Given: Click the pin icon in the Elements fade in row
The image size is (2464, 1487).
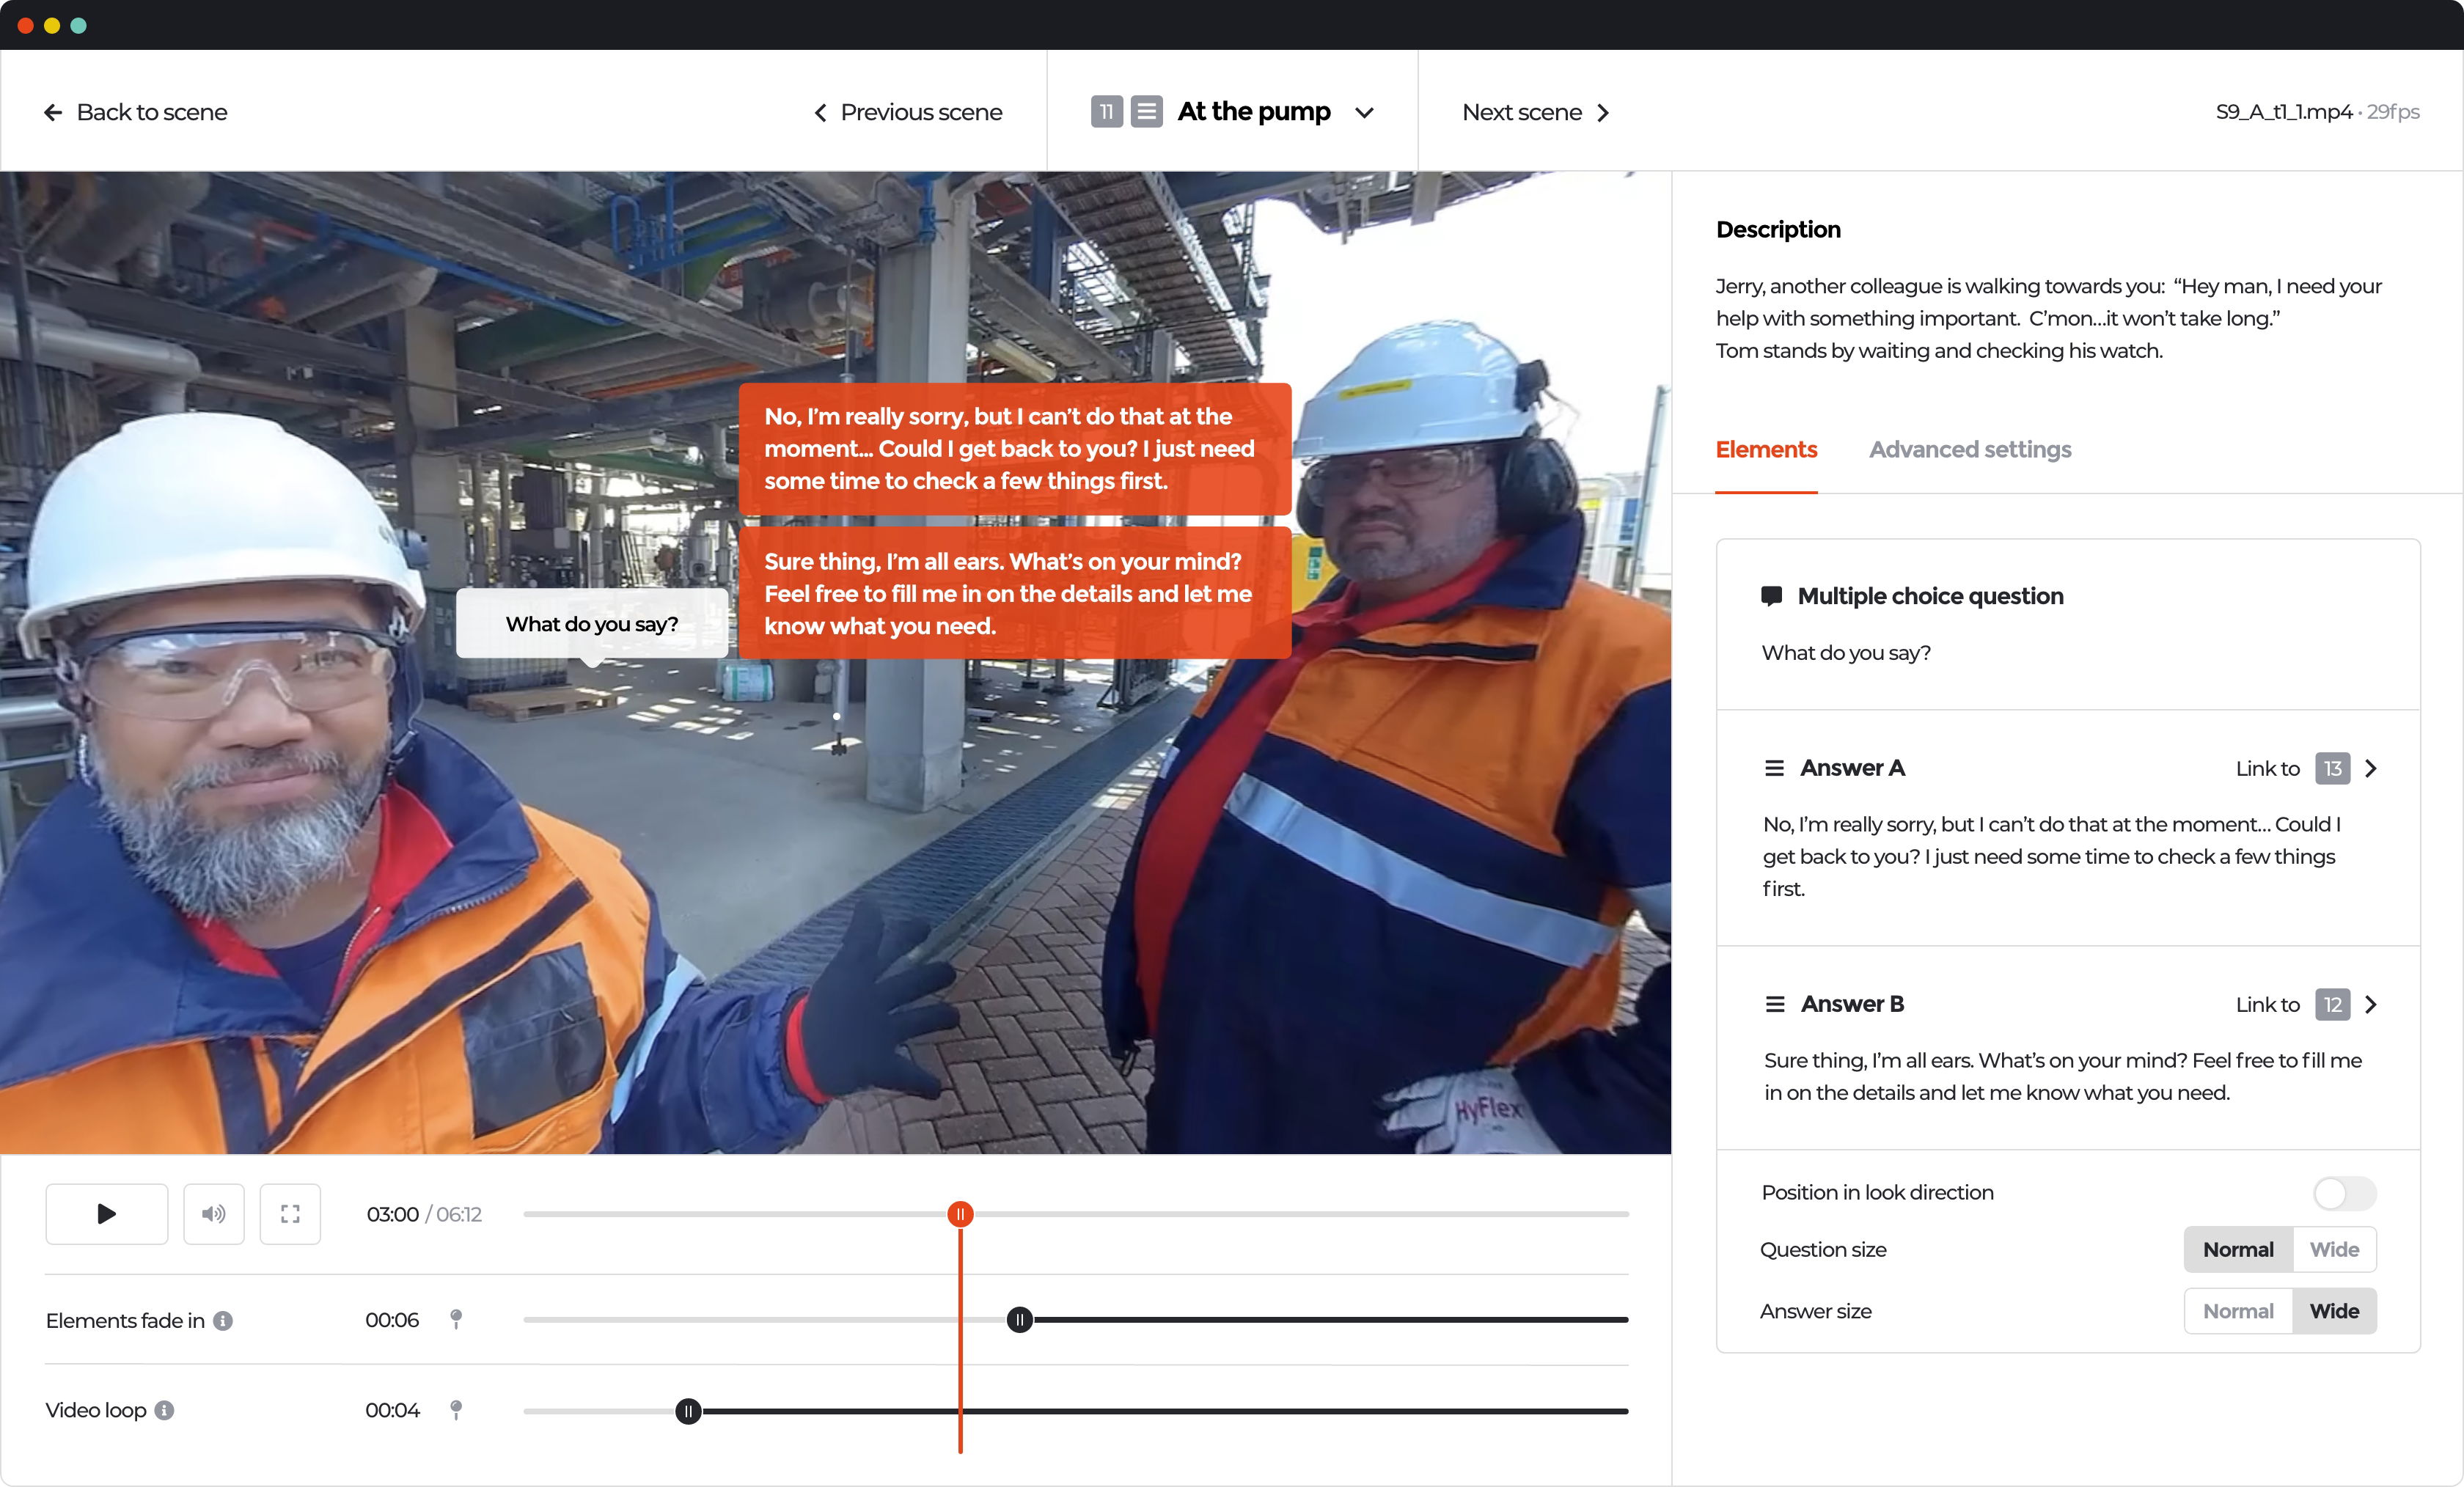Looking at the screenshot, I should tap(456, 1320).
